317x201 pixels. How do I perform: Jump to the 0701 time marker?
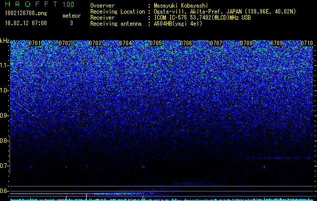tap(35, 43)
